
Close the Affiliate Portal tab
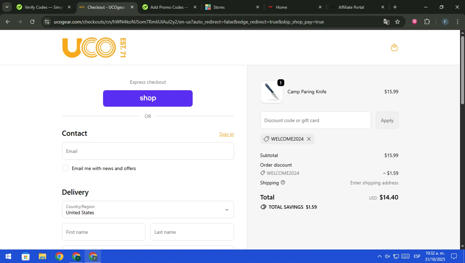coord(383,7)
